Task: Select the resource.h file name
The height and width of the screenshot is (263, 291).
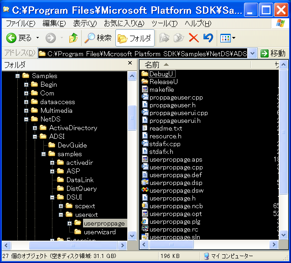Action: point(166,136)
